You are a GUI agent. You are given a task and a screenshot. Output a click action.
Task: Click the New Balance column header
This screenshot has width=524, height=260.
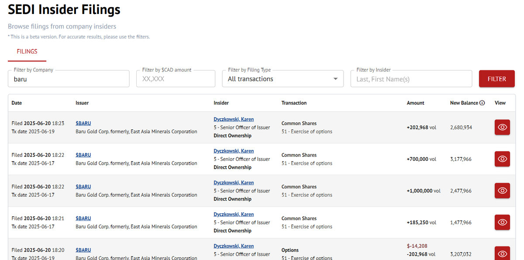pyautogui.click(x=464, y=103)
